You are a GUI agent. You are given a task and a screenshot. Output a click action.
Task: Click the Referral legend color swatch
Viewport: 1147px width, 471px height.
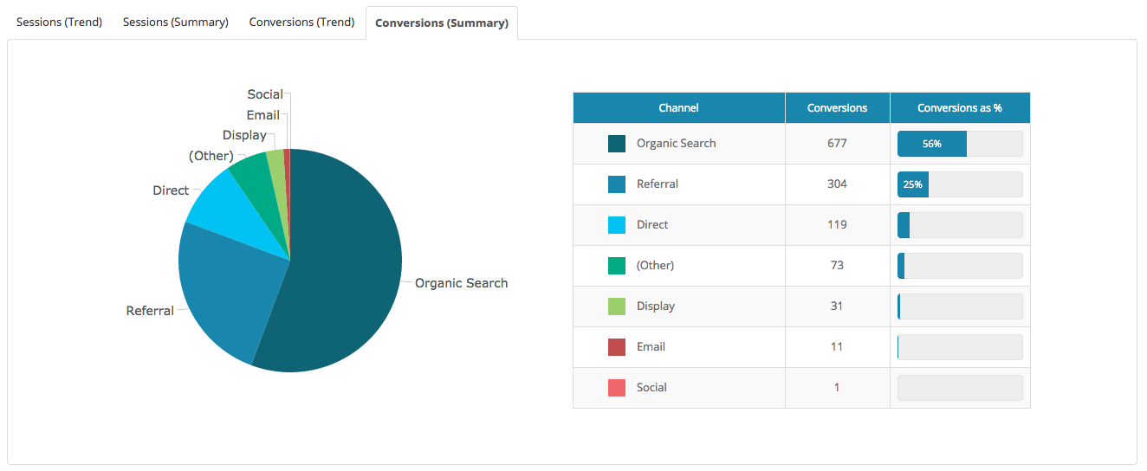coord(617,184)
